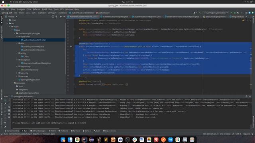Collapse the exception package node
255x143 pixels.
[x=17, y=60]
